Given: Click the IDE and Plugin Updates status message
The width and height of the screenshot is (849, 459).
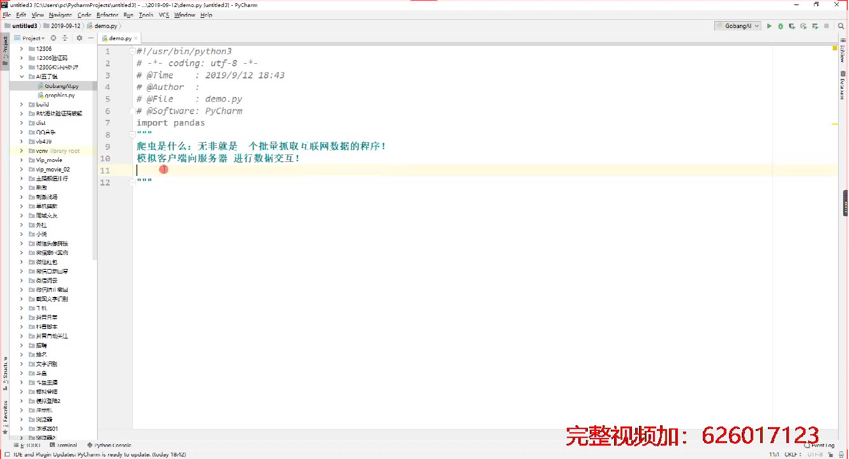Looking at the screenshot, I should pyautogui.click(x=100, y=455).
